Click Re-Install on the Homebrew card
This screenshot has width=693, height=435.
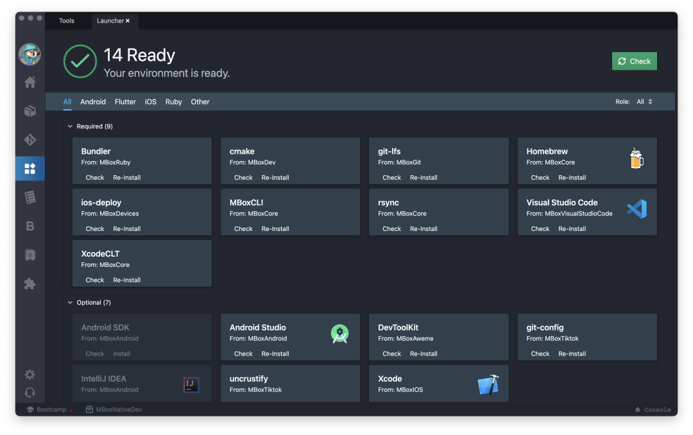tap(572, 177)
